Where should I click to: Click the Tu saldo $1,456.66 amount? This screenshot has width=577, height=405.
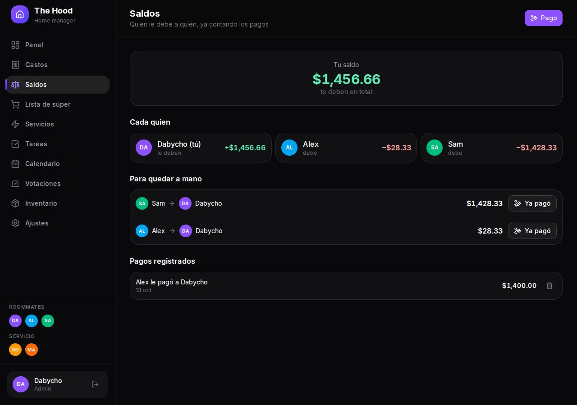click(346, 79)
